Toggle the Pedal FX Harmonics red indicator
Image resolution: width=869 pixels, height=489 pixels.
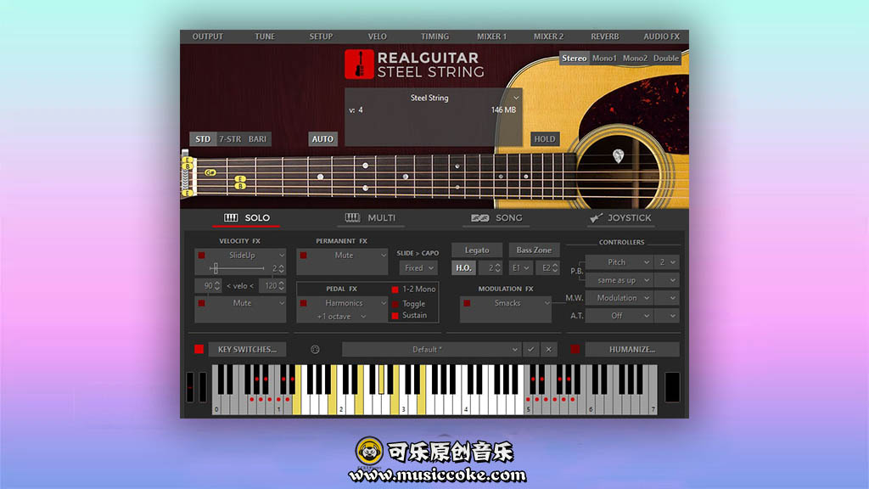click(304, 303)
